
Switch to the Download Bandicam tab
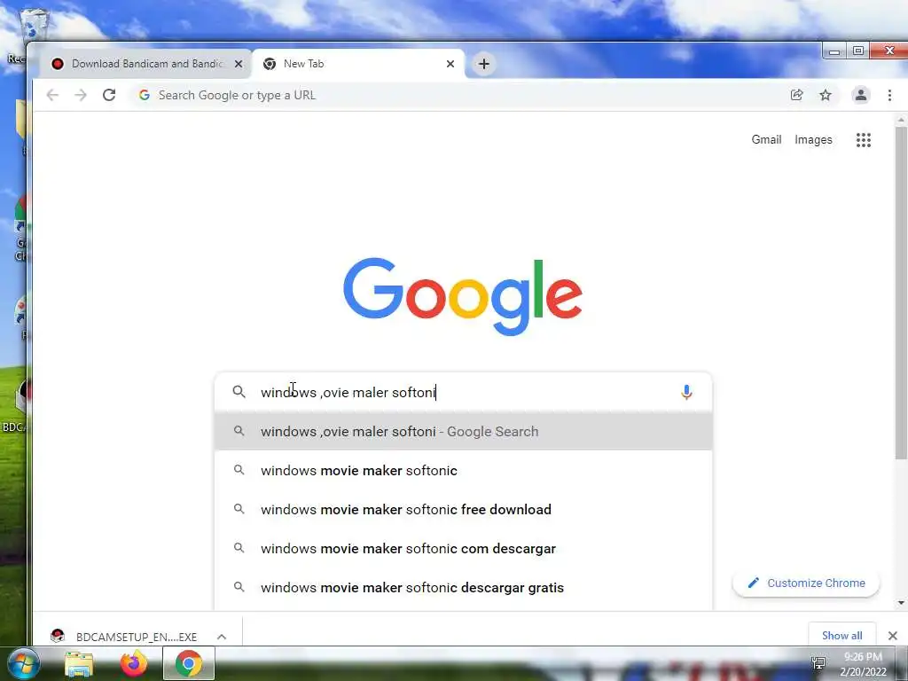click(x=146, y=64)
